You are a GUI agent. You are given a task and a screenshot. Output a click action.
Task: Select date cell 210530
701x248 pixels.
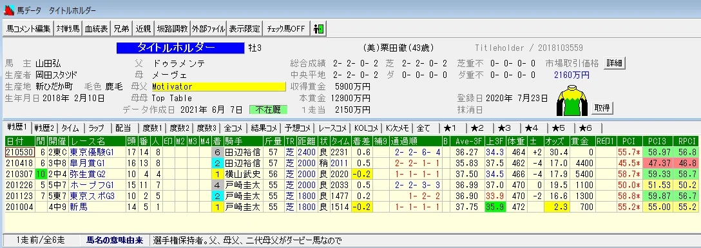tap(19, 153)
